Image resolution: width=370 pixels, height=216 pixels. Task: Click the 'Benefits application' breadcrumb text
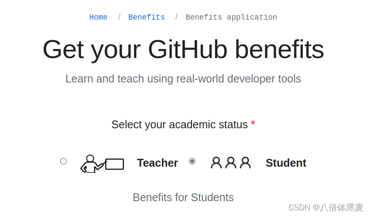[231, 17]
